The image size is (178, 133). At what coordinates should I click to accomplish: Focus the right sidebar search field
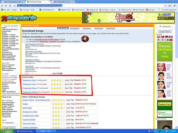165,29
